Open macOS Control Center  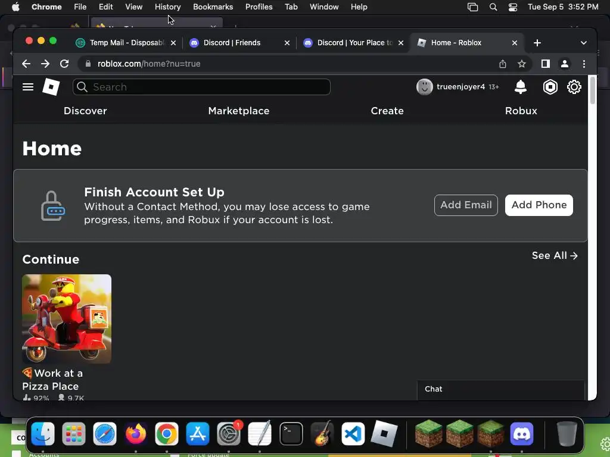513,7
